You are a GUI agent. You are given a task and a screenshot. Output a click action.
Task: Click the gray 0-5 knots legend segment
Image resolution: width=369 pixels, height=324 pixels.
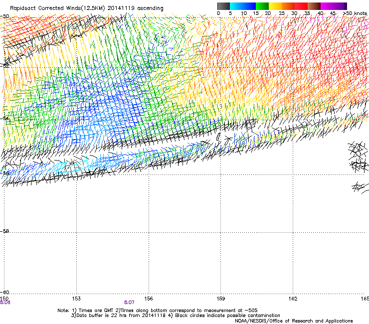tap(223, 6)
